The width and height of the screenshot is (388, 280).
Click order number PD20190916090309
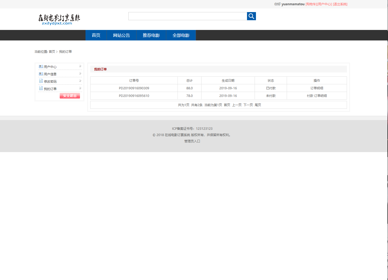[x=134, y=88]
